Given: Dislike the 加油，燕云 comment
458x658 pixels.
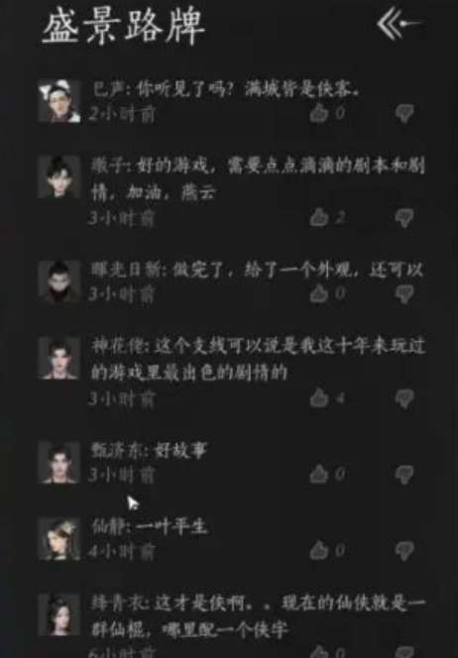Looking at the screenshot, I should [x=403, y=218].
